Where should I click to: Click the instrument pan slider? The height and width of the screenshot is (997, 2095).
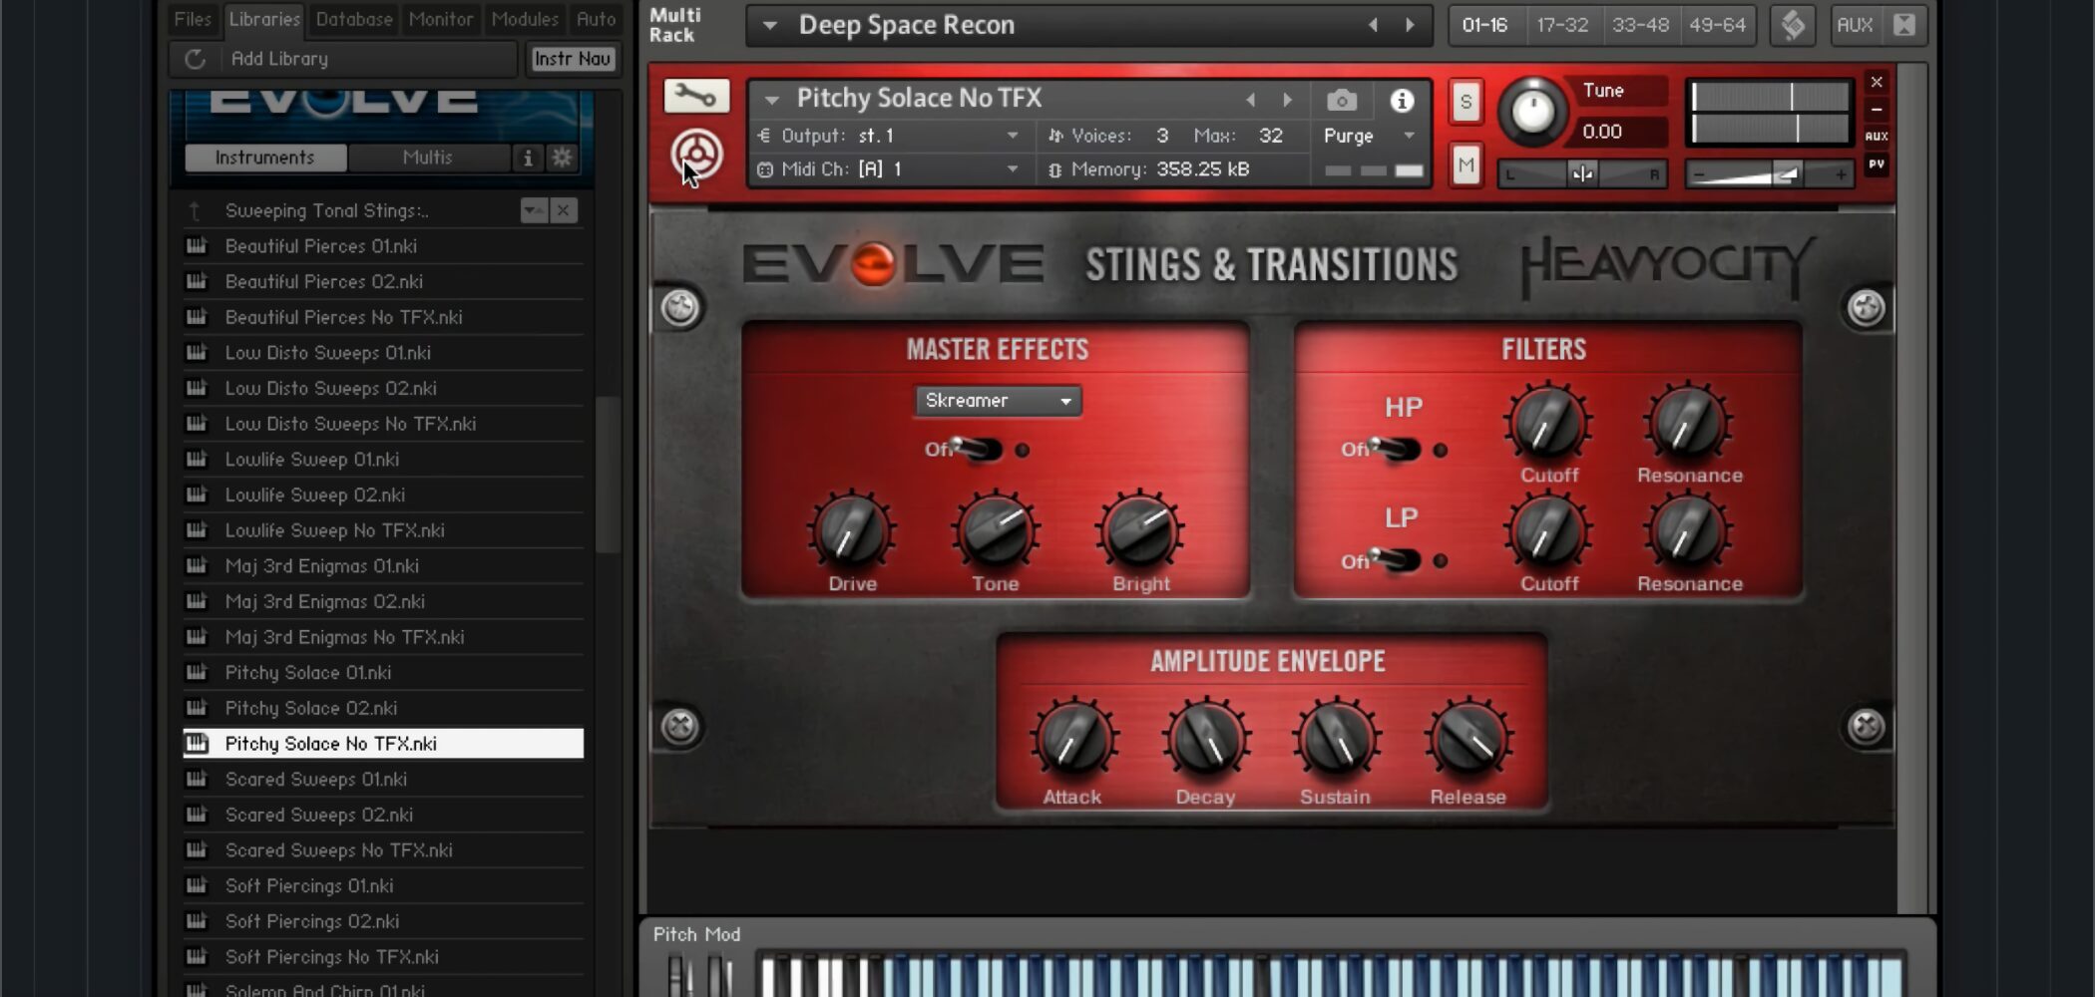pyautogui.click(x=1582, y=174)
